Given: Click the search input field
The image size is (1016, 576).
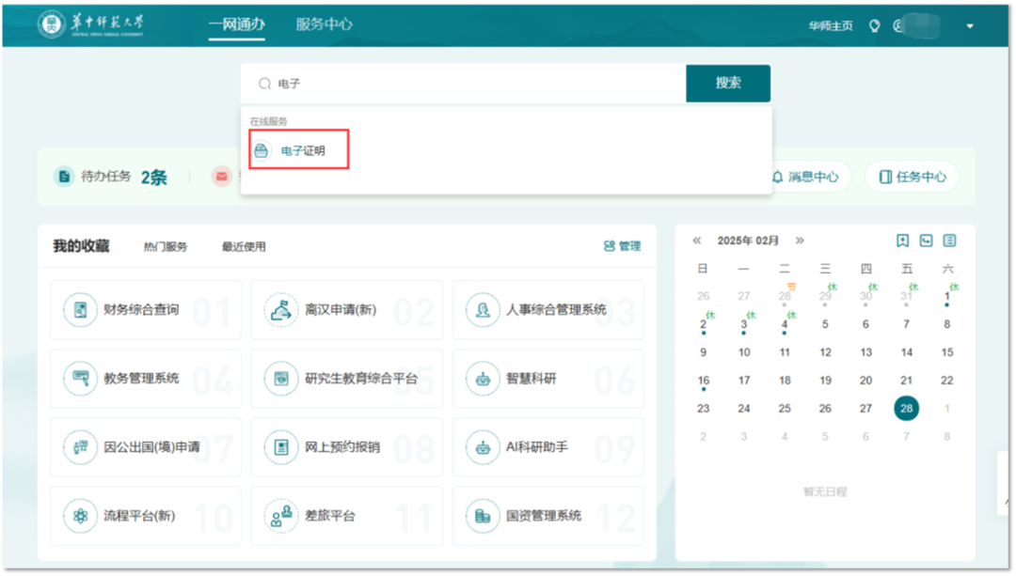Looking at the screenshot, I should (470, 84).
